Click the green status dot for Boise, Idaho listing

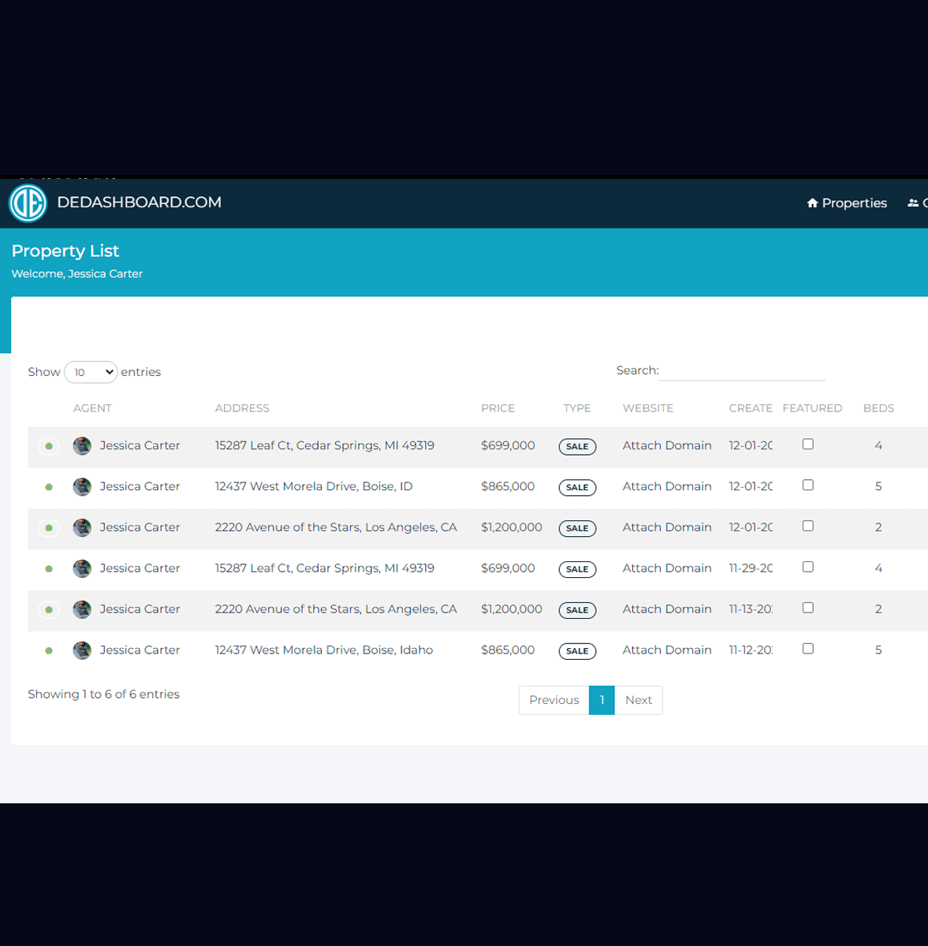49,651
